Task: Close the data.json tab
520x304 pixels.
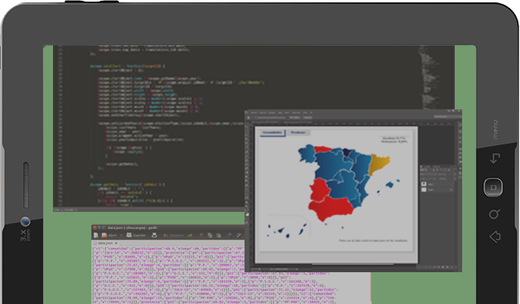Action: click(x=116, y=243)
